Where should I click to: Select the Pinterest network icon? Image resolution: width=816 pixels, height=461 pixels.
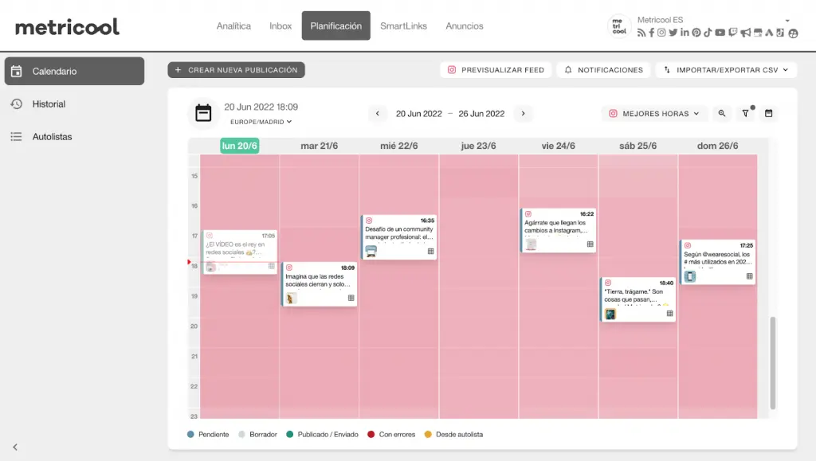pyautogui.click(x=696, y=33)
